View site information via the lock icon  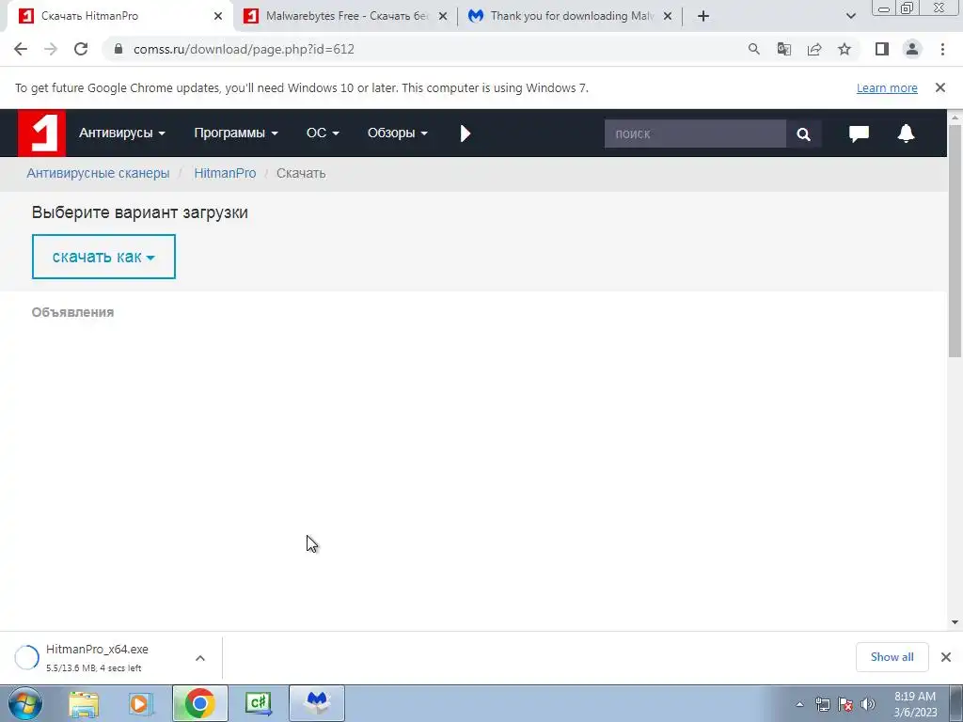(x=118, y=49)
